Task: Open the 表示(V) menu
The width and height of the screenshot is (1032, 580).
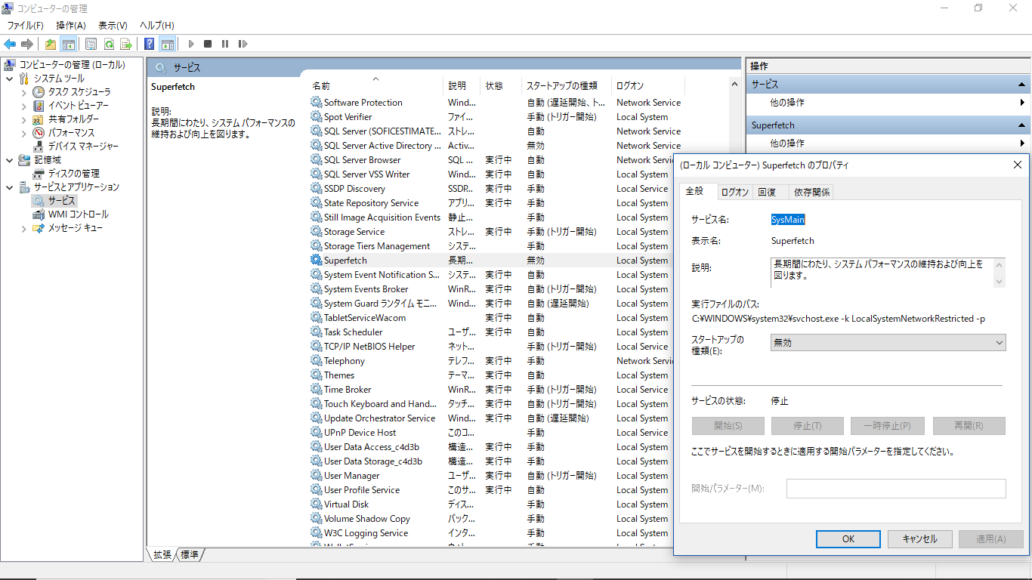Action: tap(113, 26)
